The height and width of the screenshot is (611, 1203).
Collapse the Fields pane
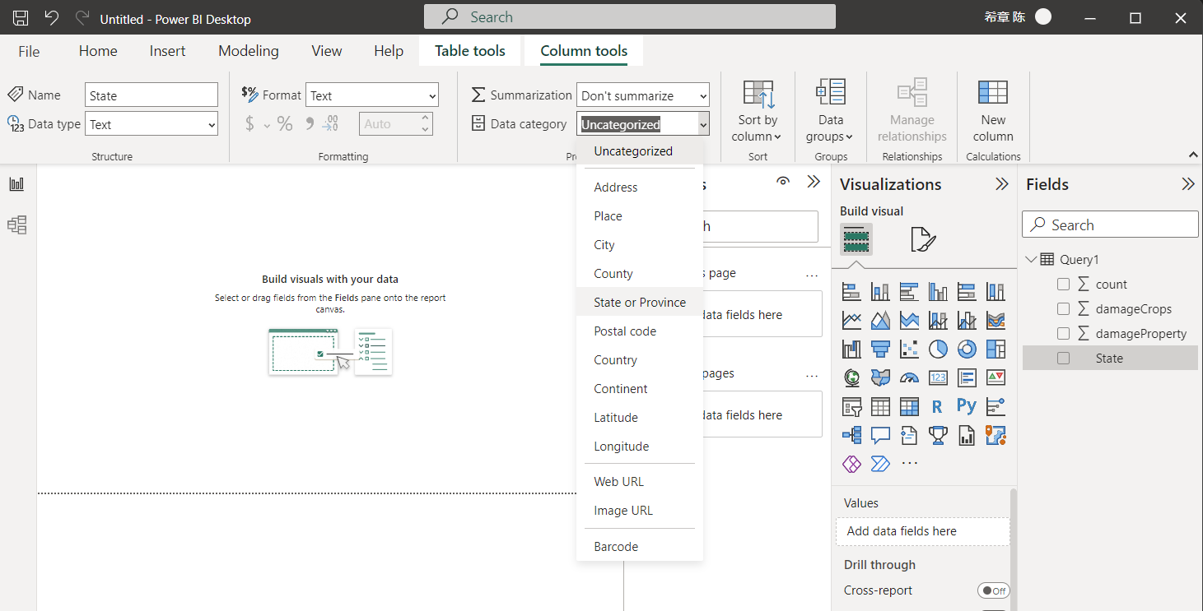[1187, 184]
